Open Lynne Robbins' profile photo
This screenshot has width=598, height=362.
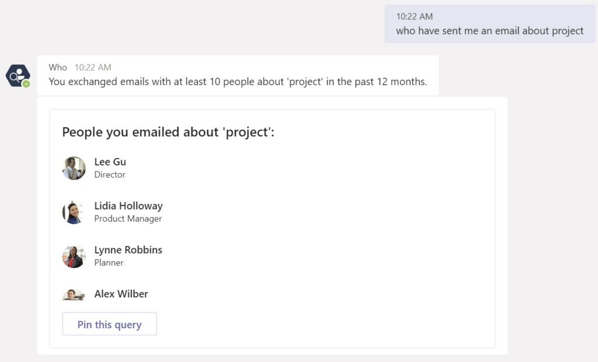74,256
